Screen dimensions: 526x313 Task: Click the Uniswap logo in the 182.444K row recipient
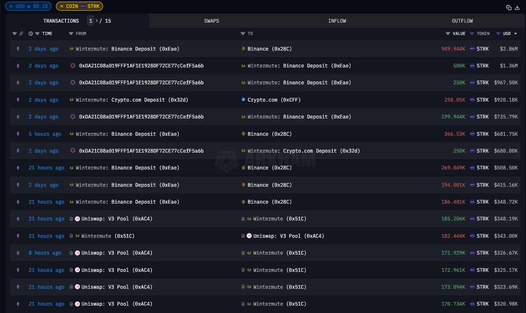249,236
